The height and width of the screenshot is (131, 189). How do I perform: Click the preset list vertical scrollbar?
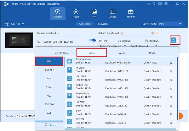[177, 88]
